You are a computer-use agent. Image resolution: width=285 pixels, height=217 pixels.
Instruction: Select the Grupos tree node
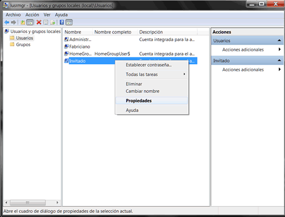tap(23, 44)
